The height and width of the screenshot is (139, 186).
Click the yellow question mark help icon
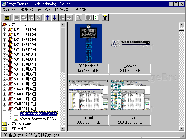[x=105, y=18]
